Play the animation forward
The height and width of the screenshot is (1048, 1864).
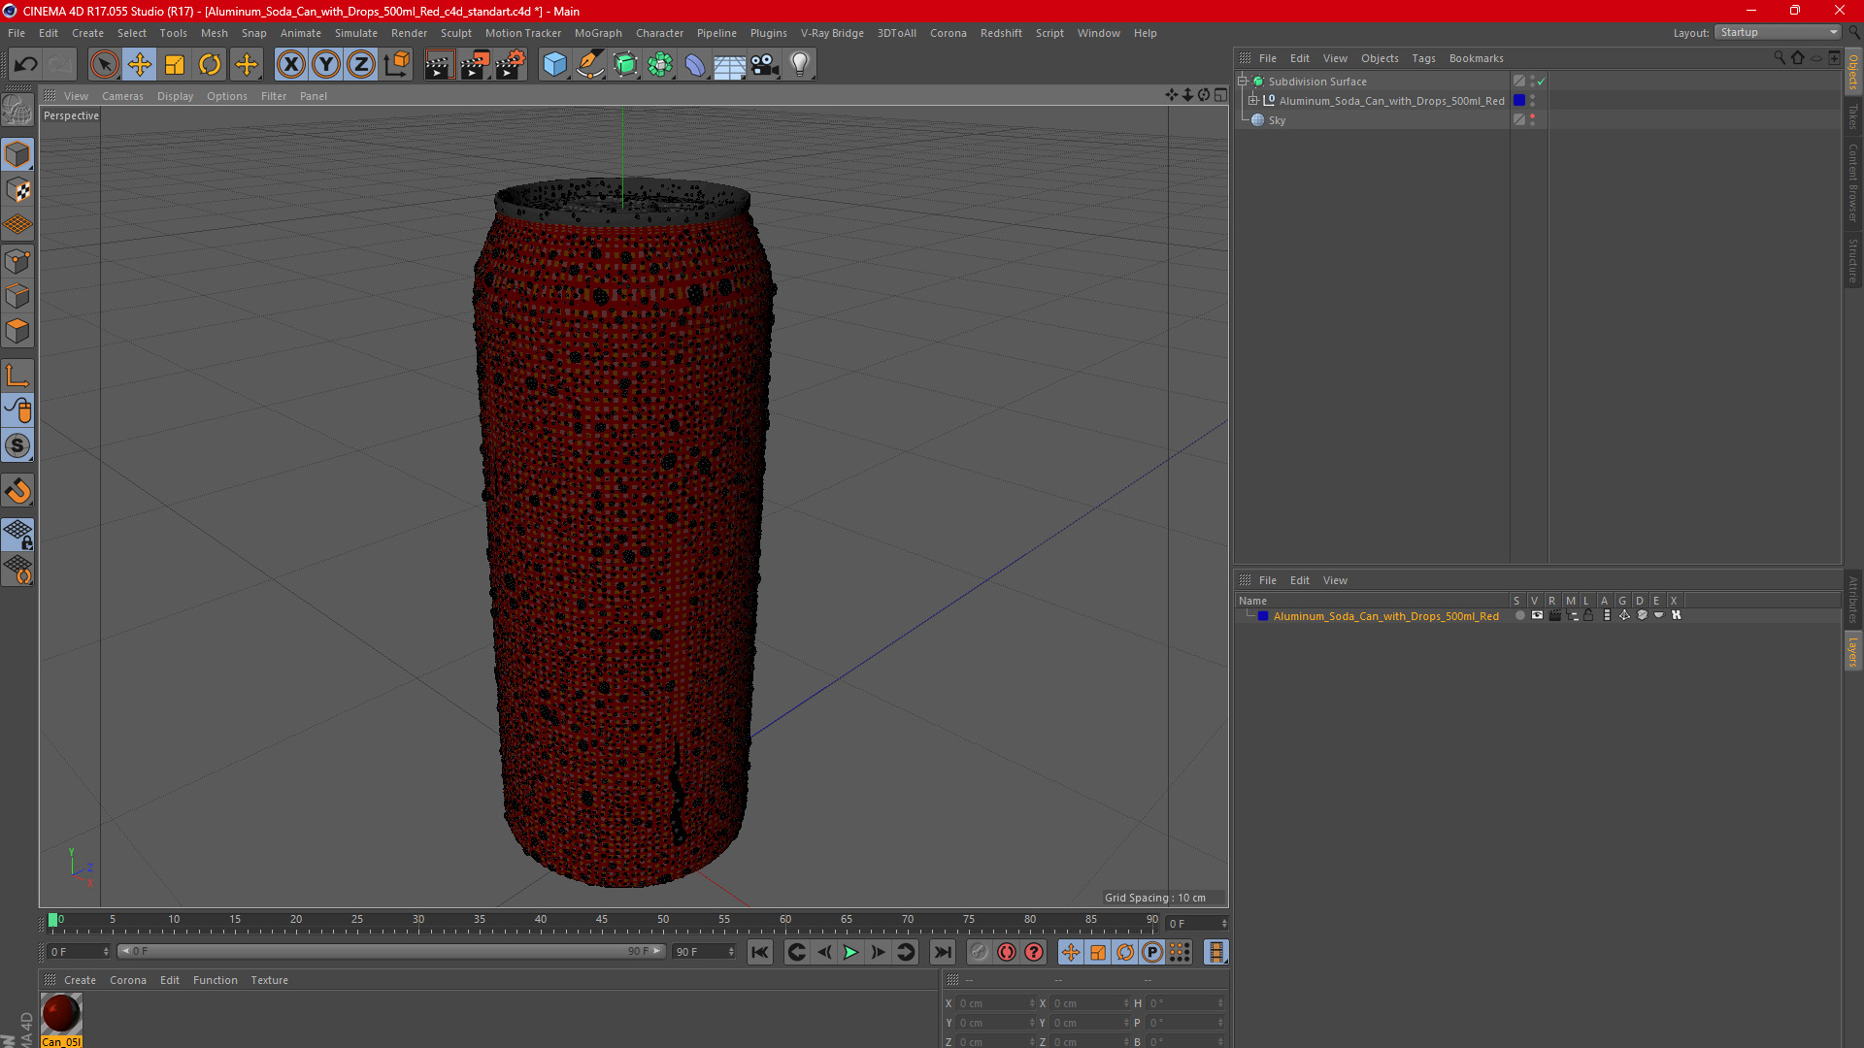click(850, 952)
